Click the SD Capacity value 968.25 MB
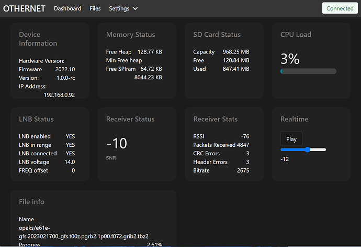Image resolution: width=361 pixels, height=247 pixels. point(236,52)
